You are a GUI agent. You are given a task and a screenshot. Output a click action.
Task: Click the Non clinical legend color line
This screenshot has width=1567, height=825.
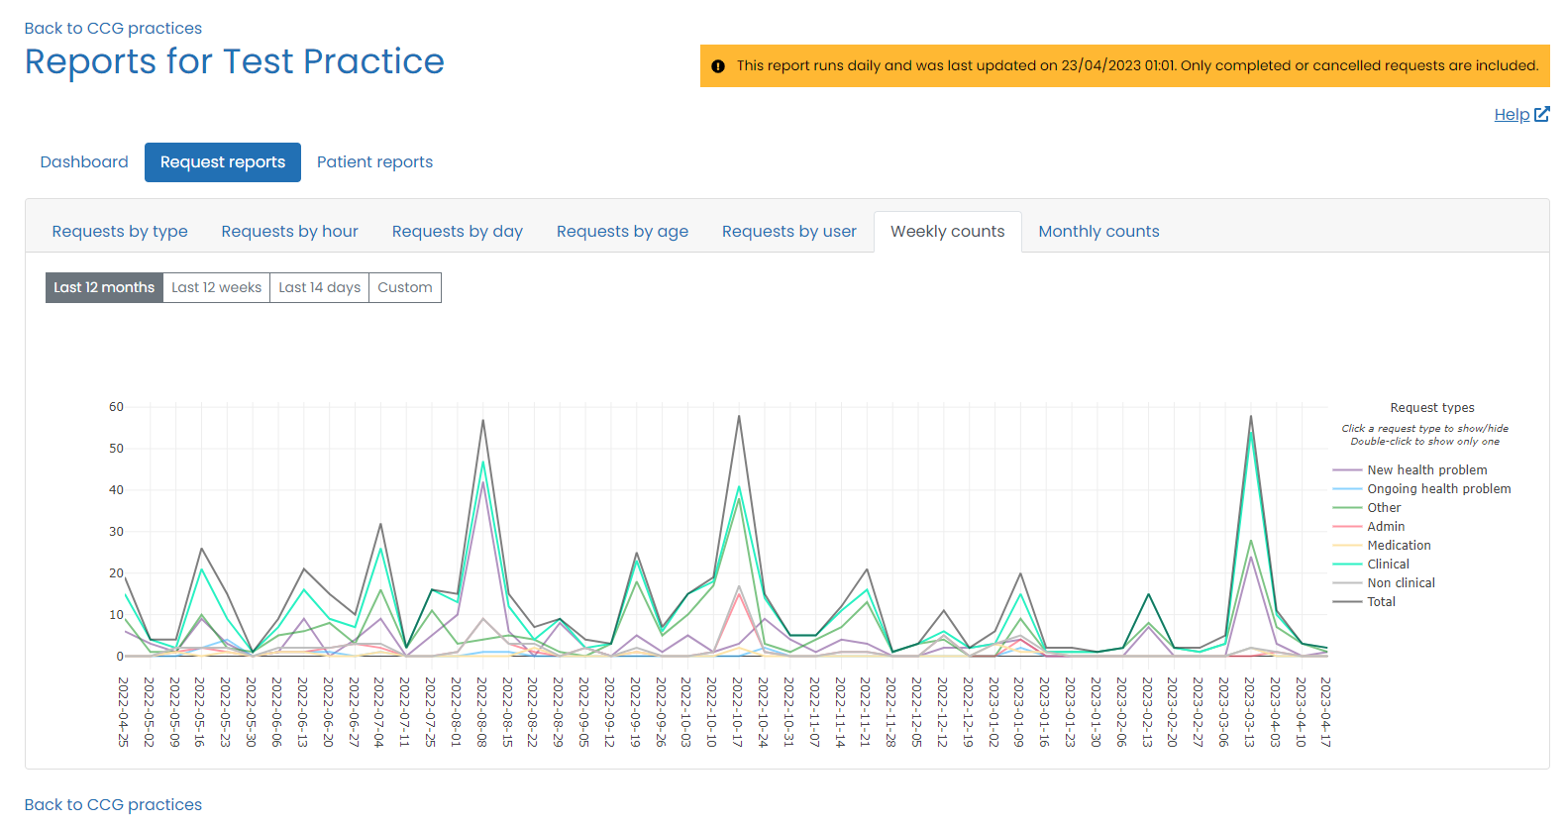1347,583
